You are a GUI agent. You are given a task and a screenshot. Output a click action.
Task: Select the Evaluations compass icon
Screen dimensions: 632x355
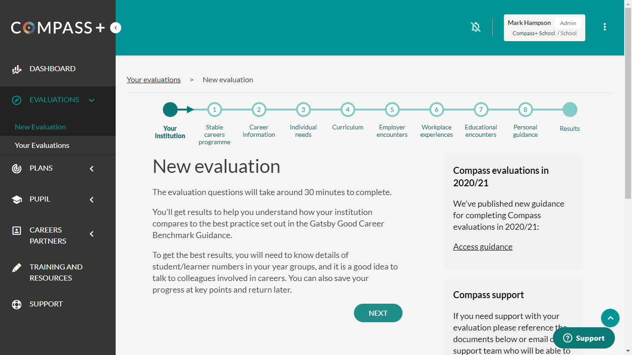coord(17,99)
